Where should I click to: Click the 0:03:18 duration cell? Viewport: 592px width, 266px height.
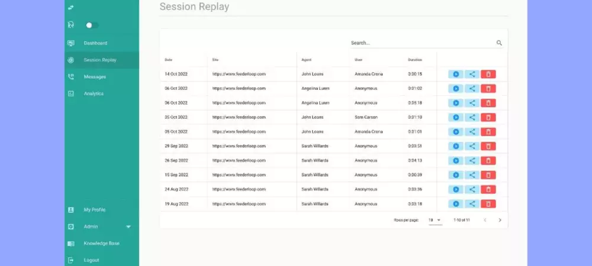(415, 204)
